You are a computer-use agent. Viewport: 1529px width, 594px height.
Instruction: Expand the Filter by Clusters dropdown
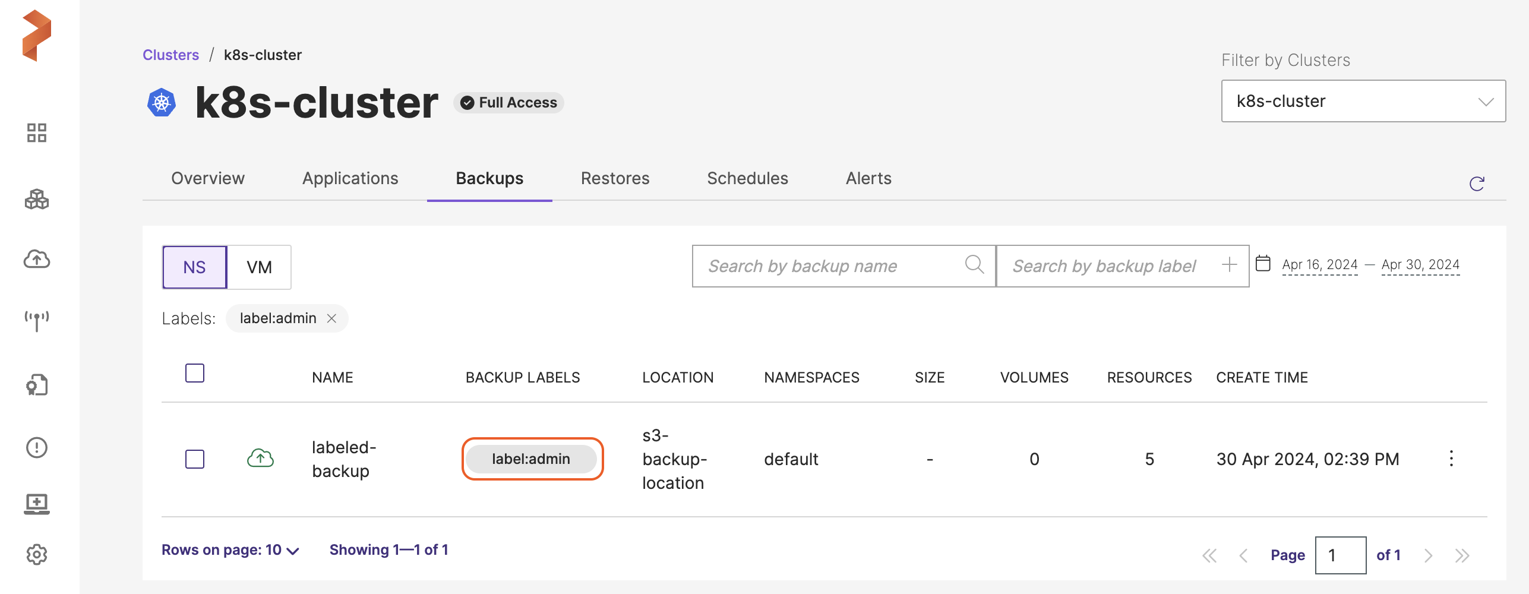pos(1363,102)
